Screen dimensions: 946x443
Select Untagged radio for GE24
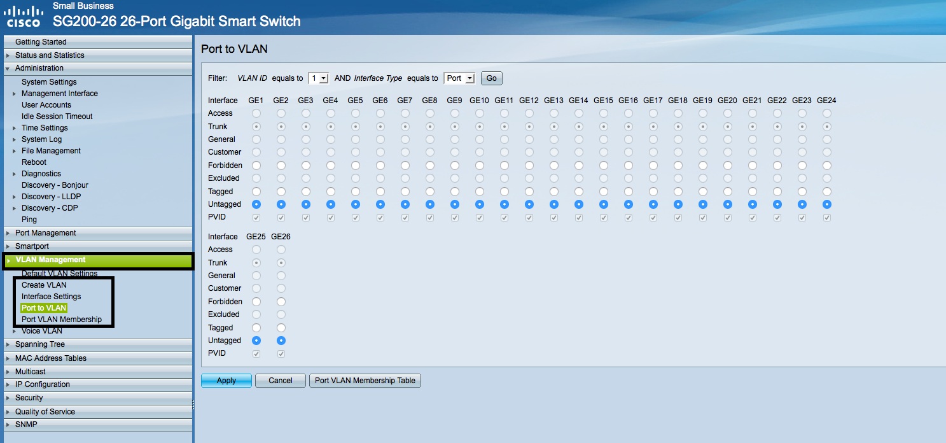click(x=826, y=204)
